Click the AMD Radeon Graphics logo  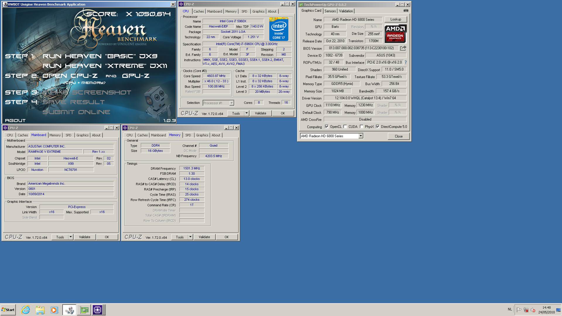(395, 34)
